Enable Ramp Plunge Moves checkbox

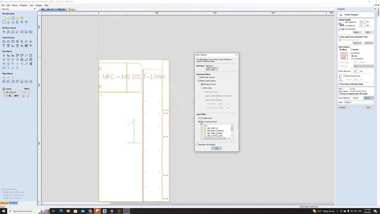[x=344, y=76]
